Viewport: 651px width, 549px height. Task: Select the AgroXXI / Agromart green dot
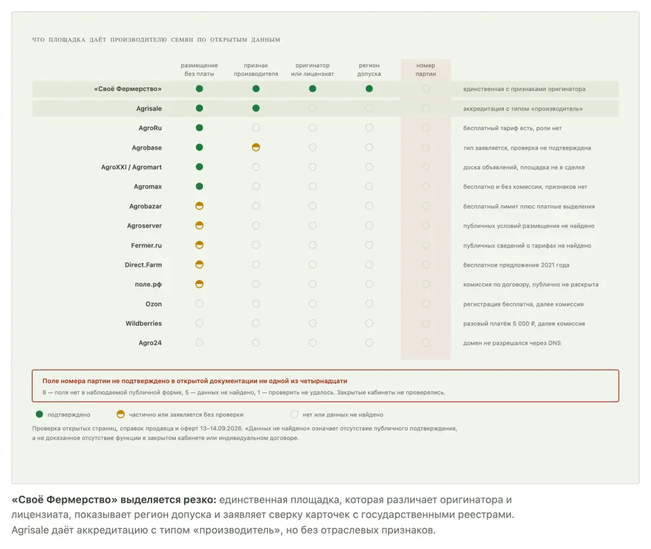coord(199,167)
